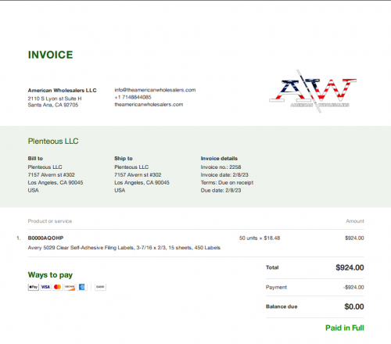
Task: Select Plenteous LLC under Ship to
Action: [131, 167]
